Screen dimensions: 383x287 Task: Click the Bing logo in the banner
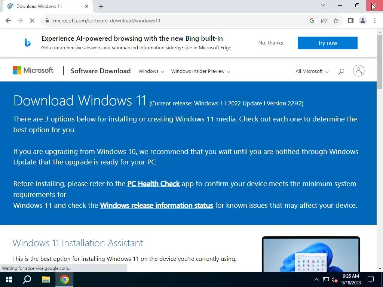coord(27,43)
